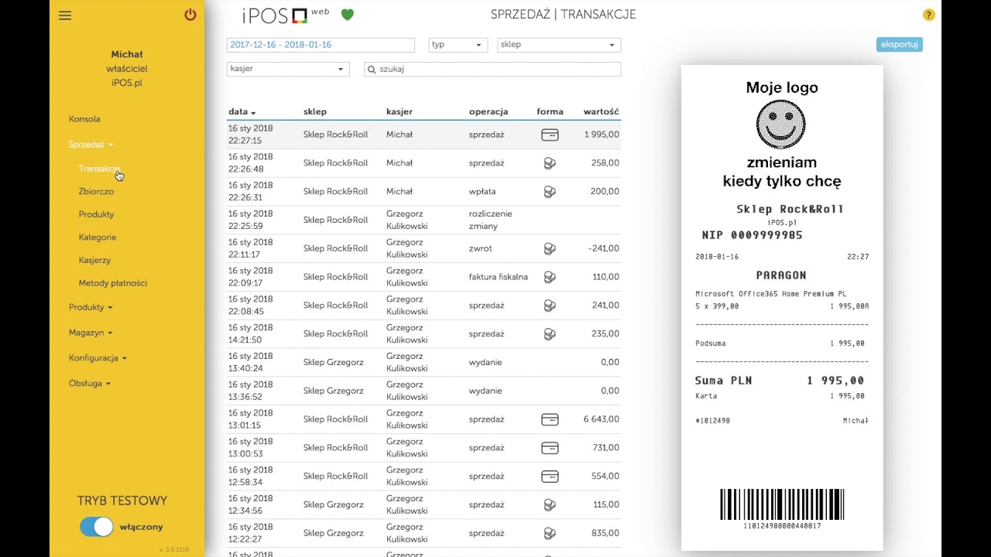Open the typ dropdown filter
991x557 pixels.
(x=458, y=45)
